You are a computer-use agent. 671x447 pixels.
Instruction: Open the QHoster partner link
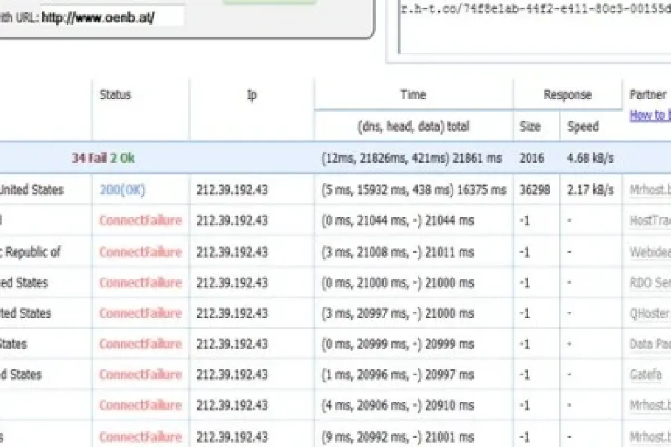[650, 313]
